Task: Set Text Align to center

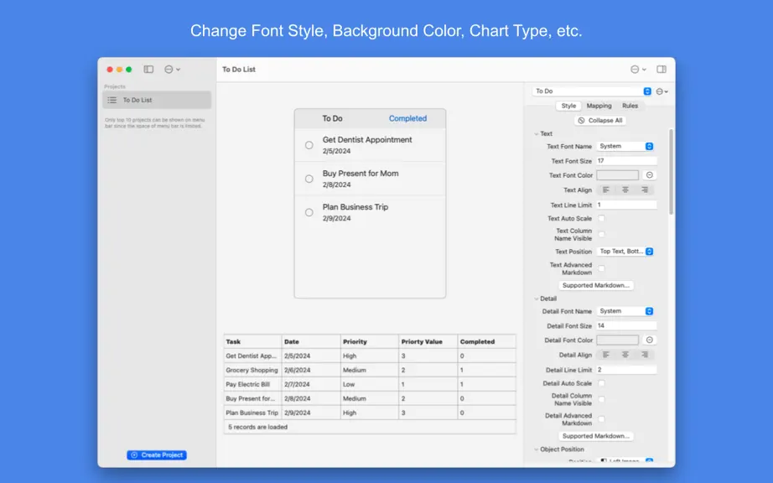Action: click(x=625, y=190)
